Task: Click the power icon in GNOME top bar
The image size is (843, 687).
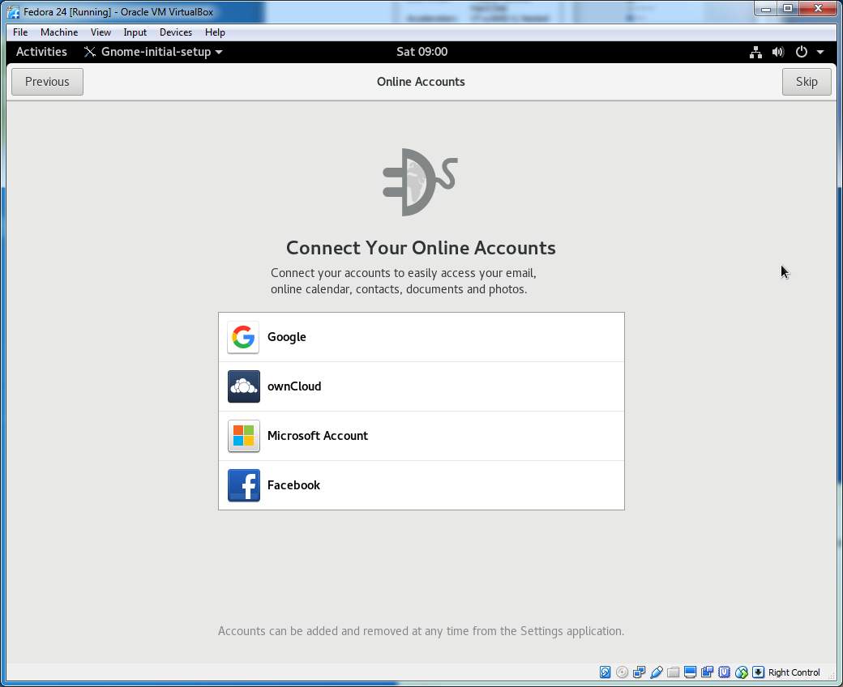Action: pos(801,52)
